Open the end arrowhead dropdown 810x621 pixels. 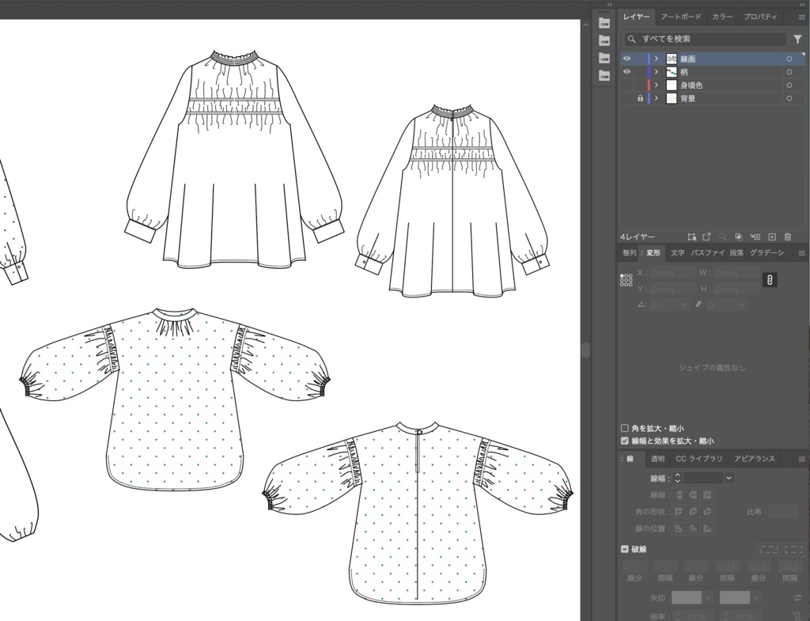click(755, 598)
